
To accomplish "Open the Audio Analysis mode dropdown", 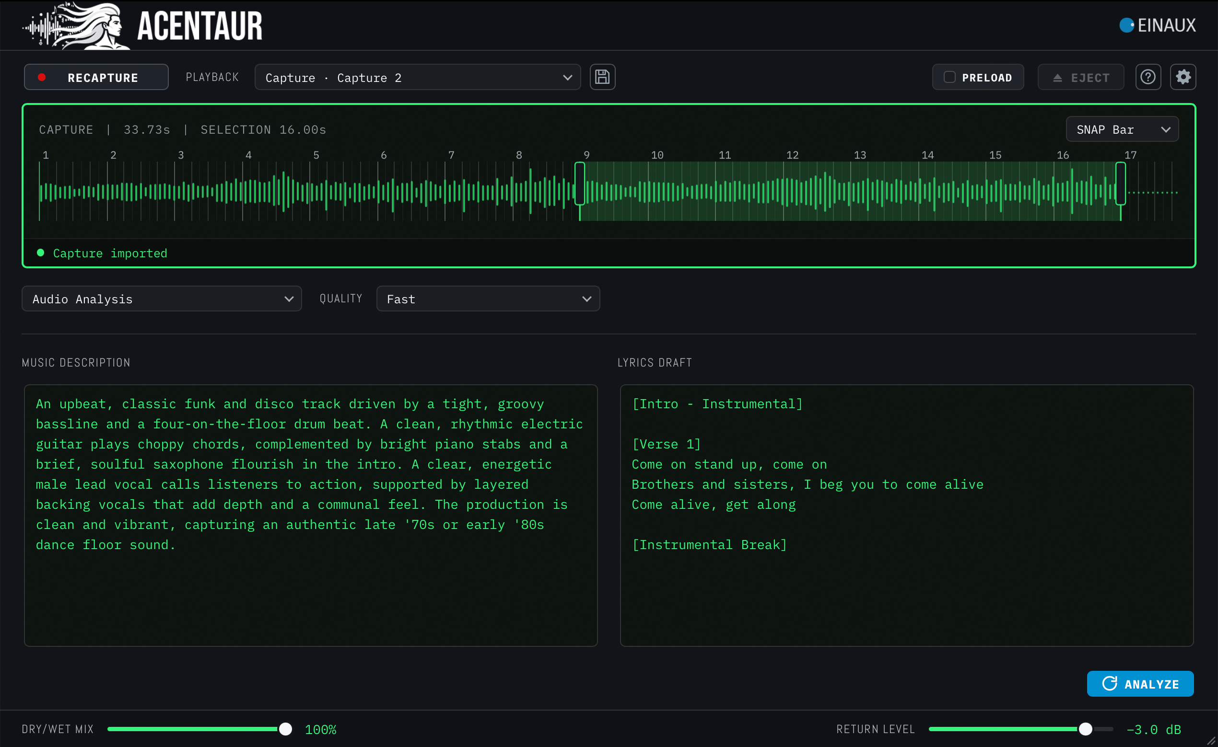I will pyautogui.click(x=162, y=299).
